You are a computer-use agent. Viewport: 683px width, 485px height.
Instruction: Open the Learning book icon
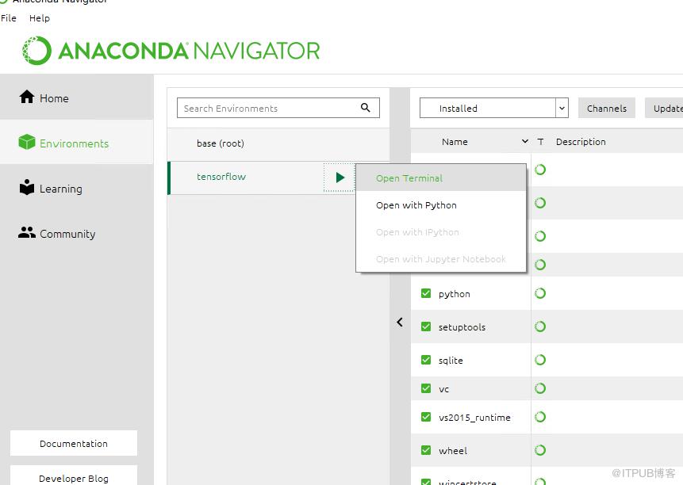[26, 188]
